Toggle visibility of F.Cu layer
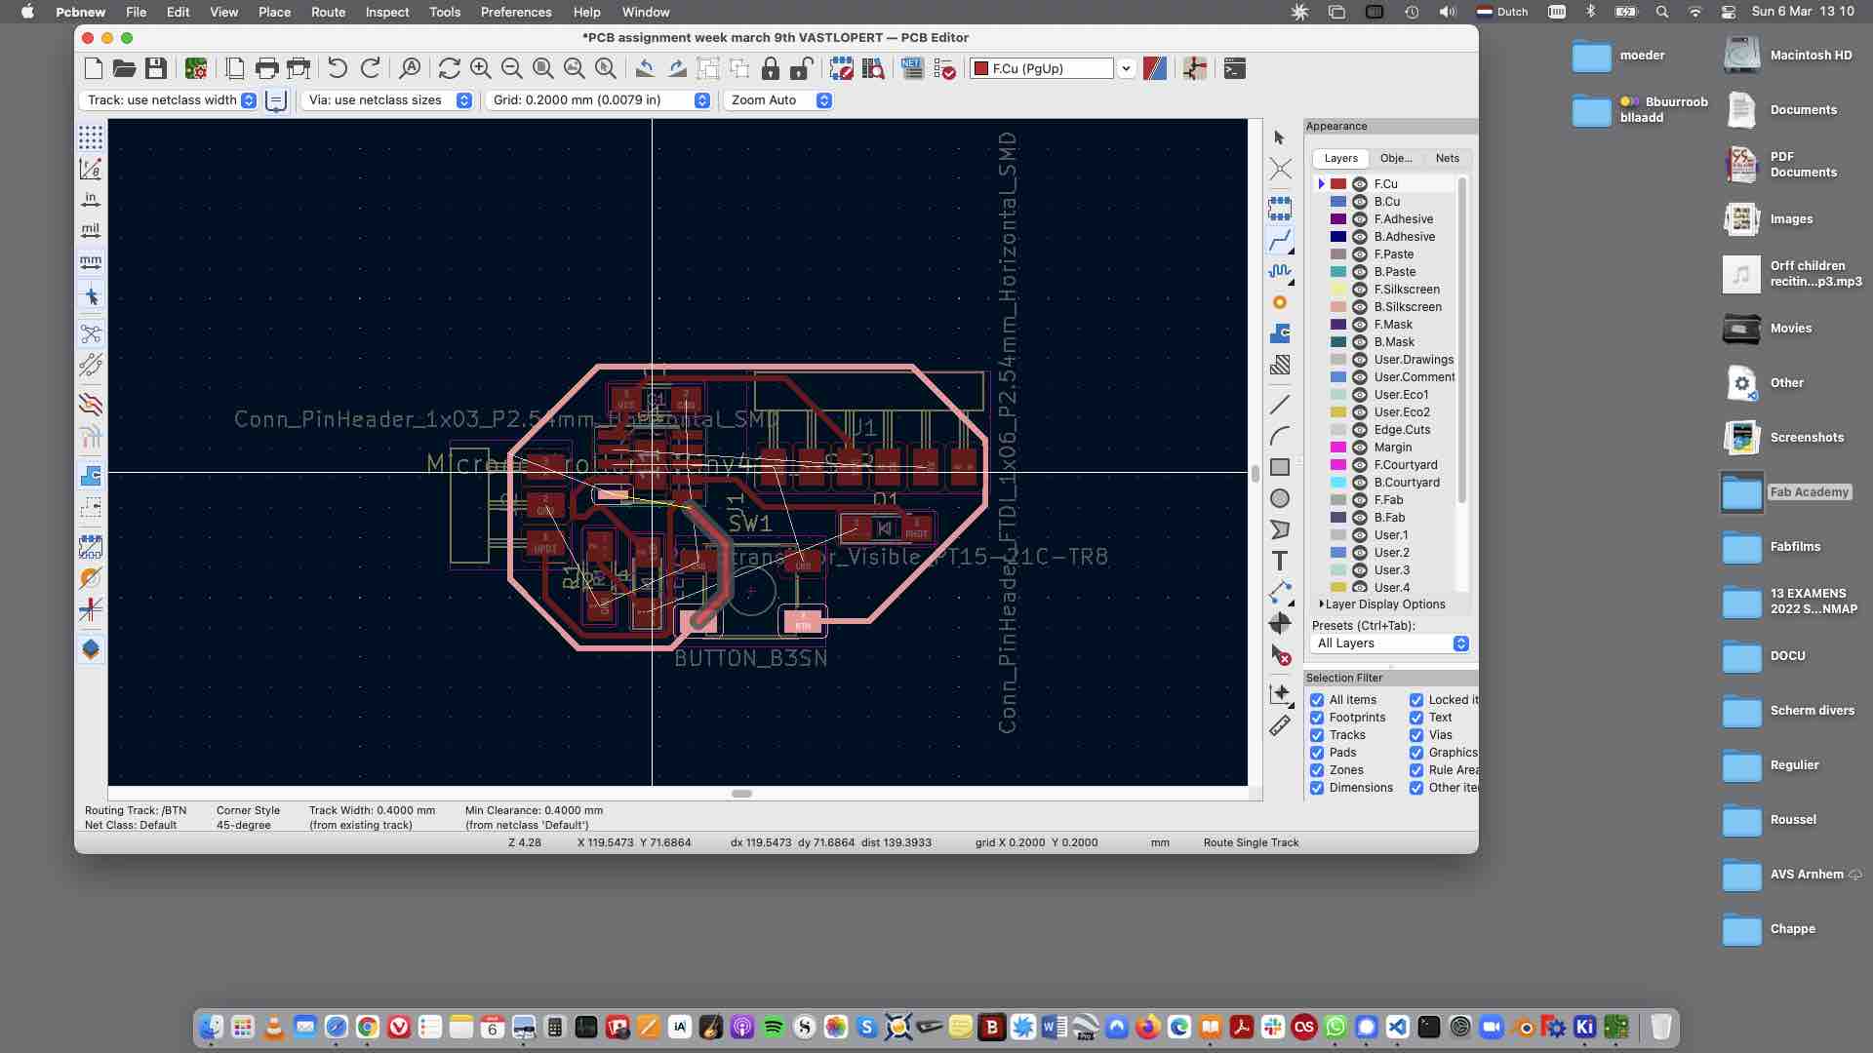 (1360, 182)
